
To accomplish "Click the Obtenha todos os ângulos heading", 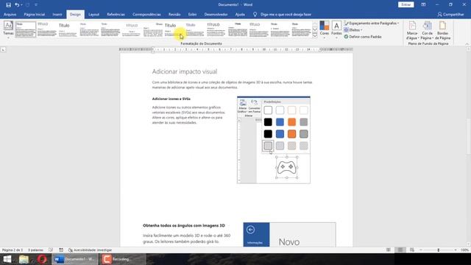I will (184, 225).
